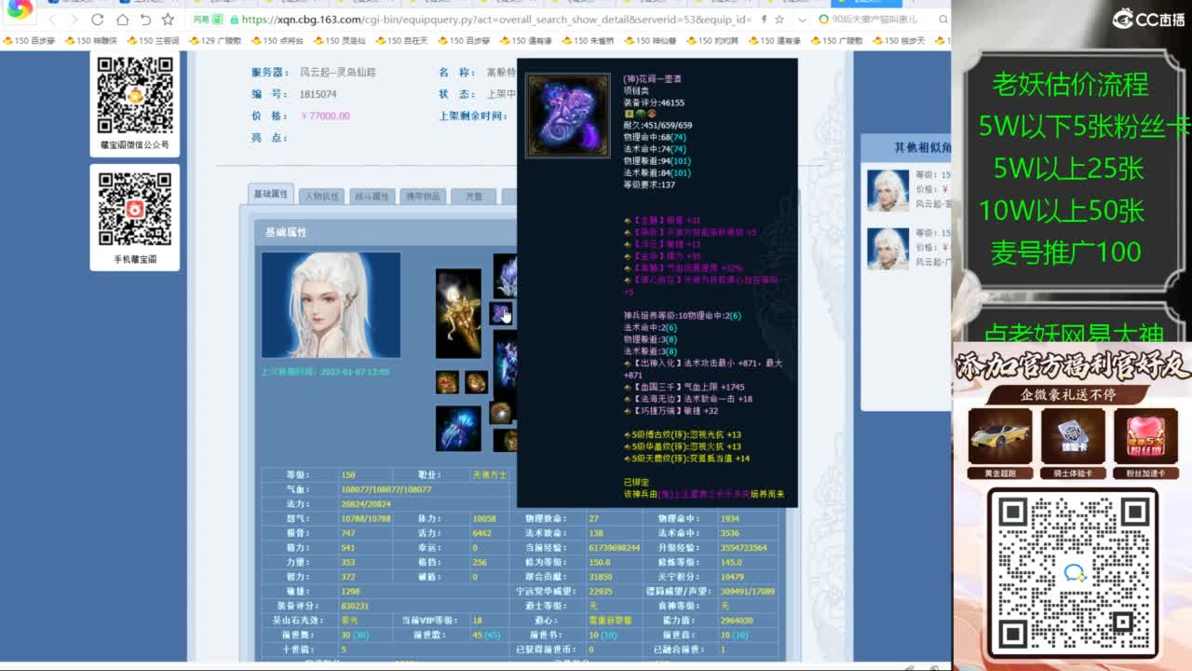Open the 150 未雀桥 bookmark

[x=589, y=41]
